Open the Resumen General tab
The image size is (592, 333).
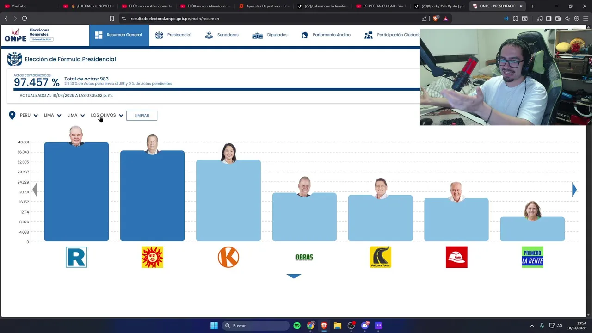119,35
